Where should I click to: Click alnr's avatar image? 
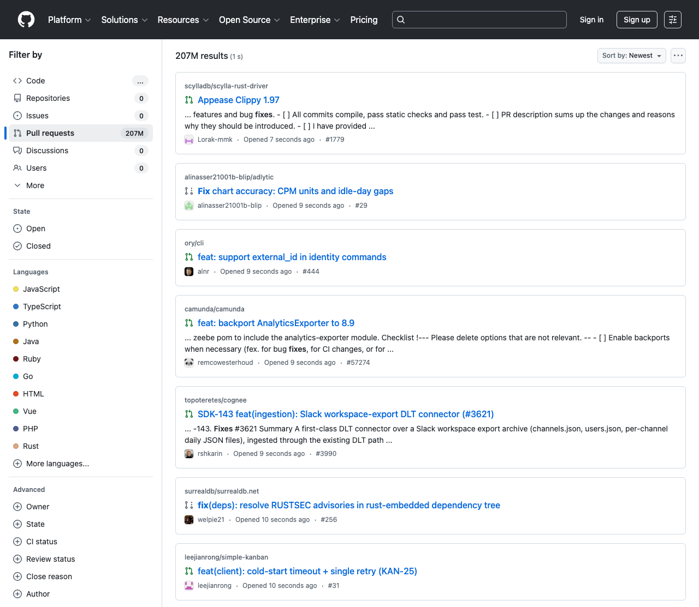click(x=189, y=272)
